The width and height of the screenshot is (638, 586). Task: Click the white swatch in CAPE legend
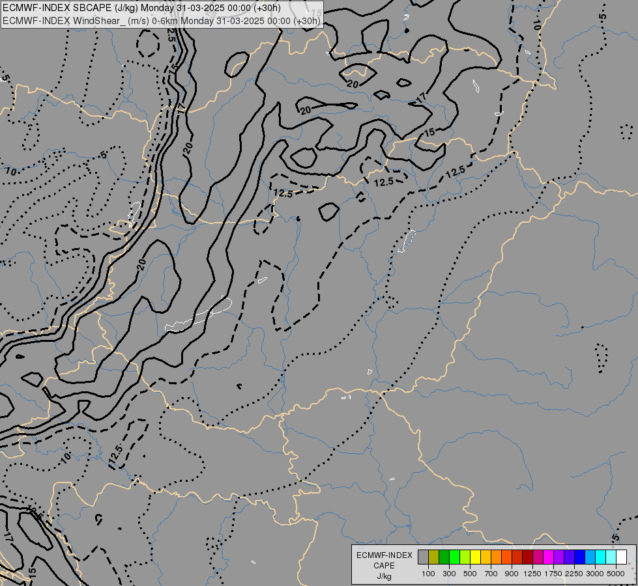click(x=621, y=557)
